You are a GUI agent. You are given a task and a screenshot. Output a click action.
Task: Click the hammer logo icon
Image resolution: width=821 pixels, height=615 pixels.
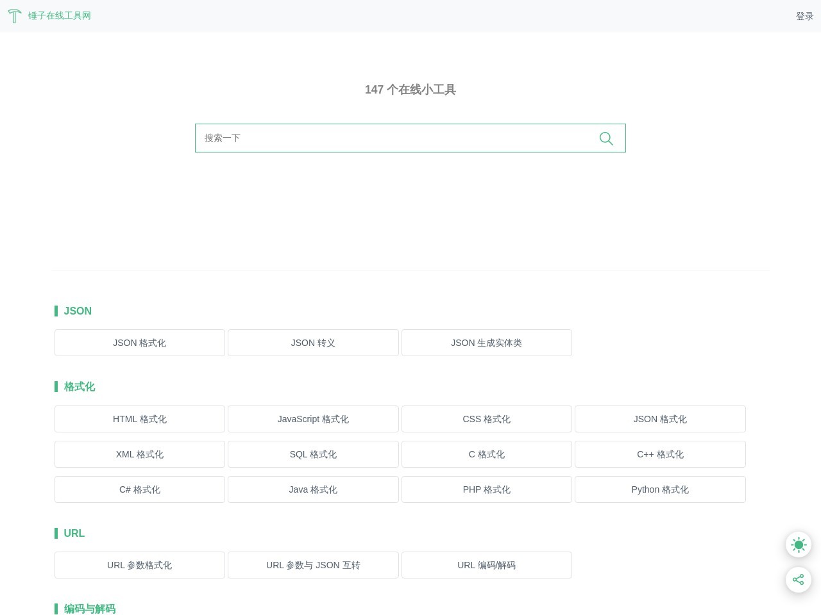(14, 15)
